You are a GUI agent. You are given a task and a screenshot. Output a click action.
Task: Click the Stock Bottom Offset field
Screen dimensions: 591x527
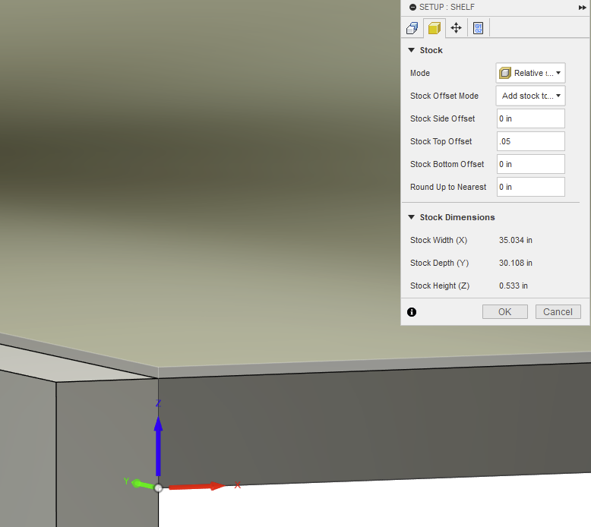pyautogui.click(x=530, y=164)
